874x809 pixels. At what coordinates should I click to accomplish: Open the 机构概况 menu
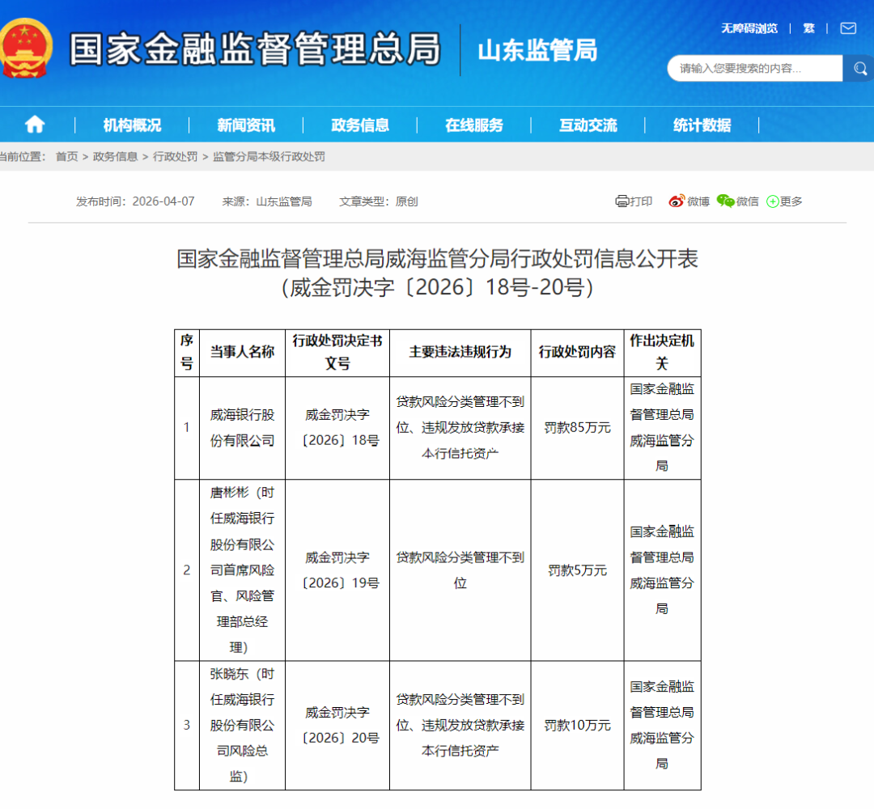(132, 125)
